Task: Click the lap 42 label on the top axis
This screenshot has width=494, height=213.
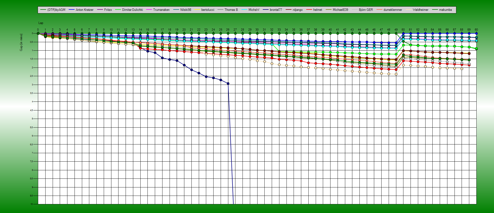Action: [345, 30]
